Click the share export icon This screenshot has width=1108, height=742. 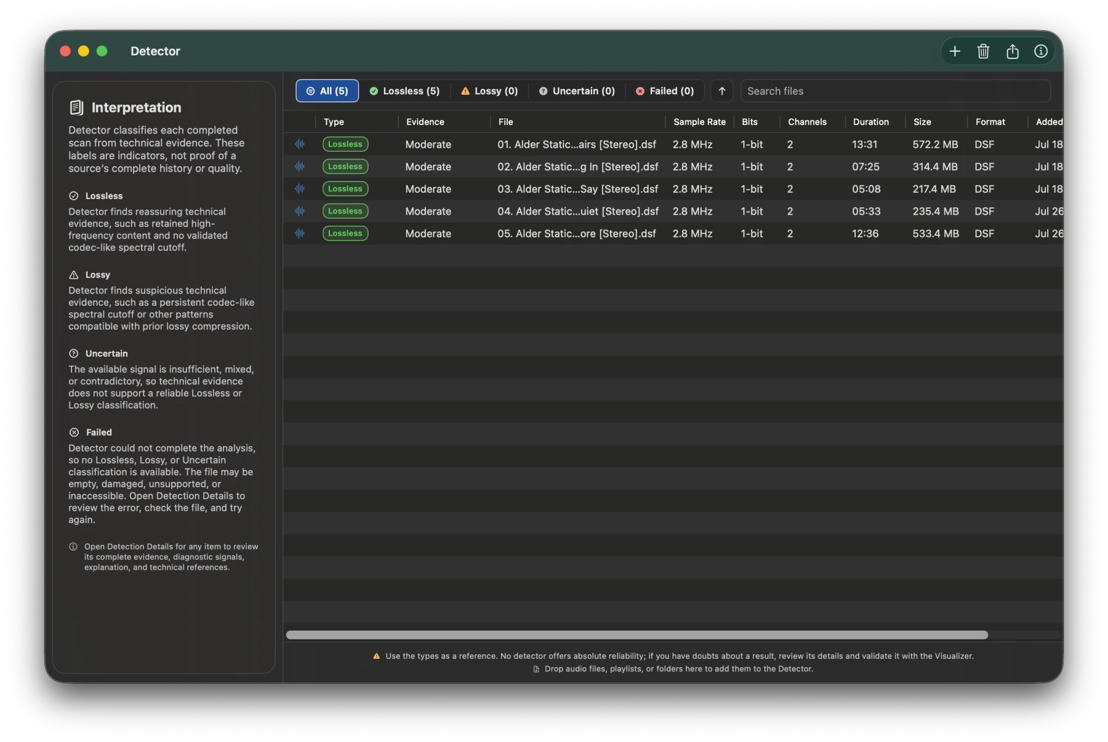coord(1012,51)
